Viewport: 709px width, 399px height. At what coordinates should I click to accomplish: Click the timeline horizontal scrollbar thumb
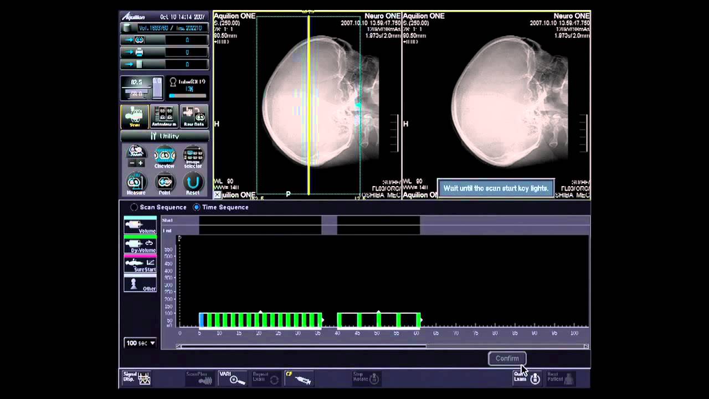click(x=304, y=346)
